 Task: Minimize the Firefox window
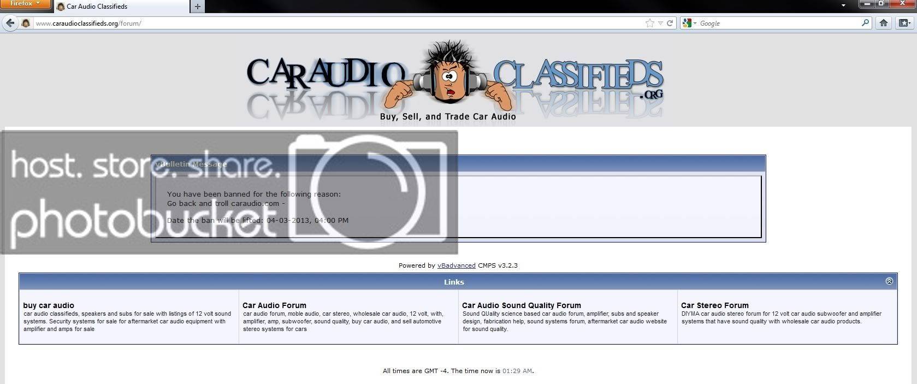click(868, 4)
